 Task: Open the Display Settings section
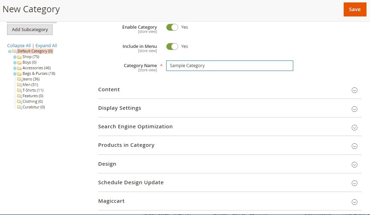coord(120,108)
